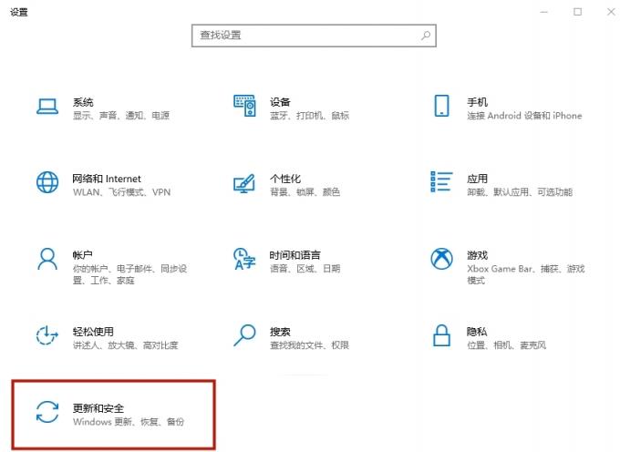Click the 网络和 Internet globe icon

point(47,182)
